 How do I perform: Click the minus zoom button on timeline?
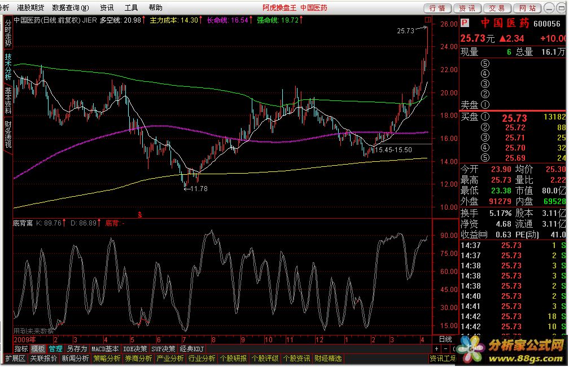445,348
